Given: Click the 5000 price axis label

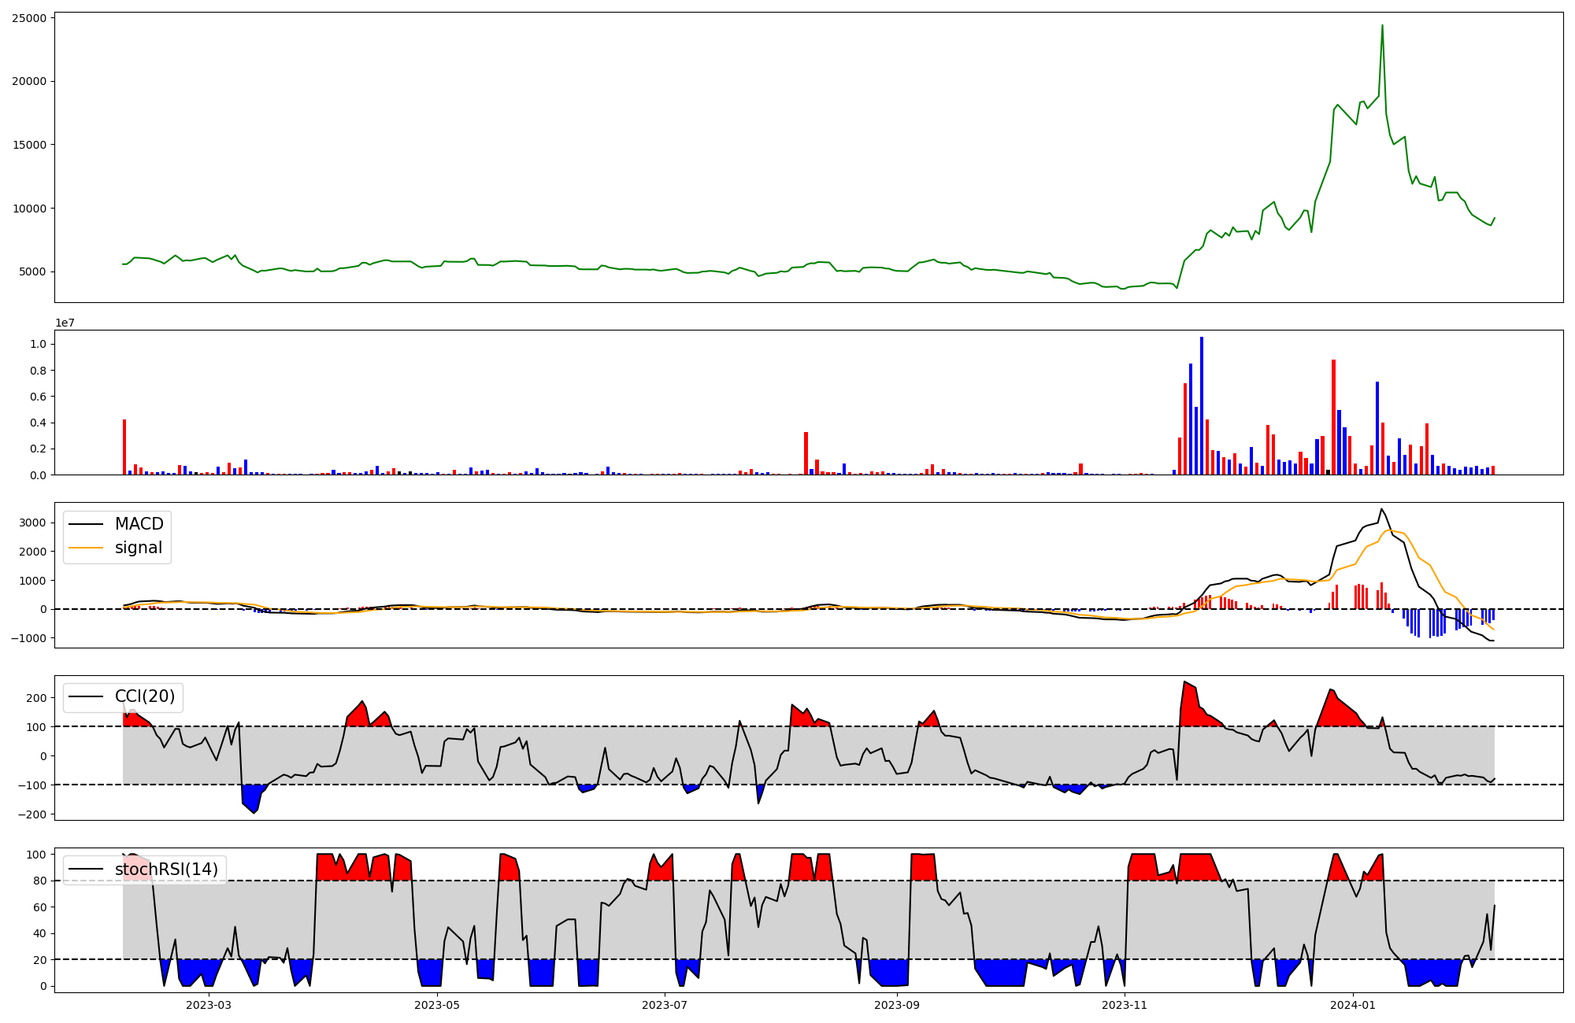Looking at the screenshot, I should point(32,272).
